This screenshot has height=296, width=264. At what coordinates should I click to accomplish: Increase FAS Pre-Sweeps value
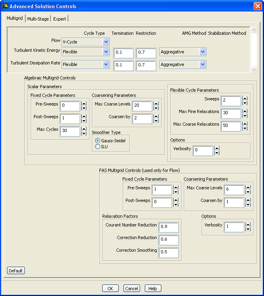176,187
